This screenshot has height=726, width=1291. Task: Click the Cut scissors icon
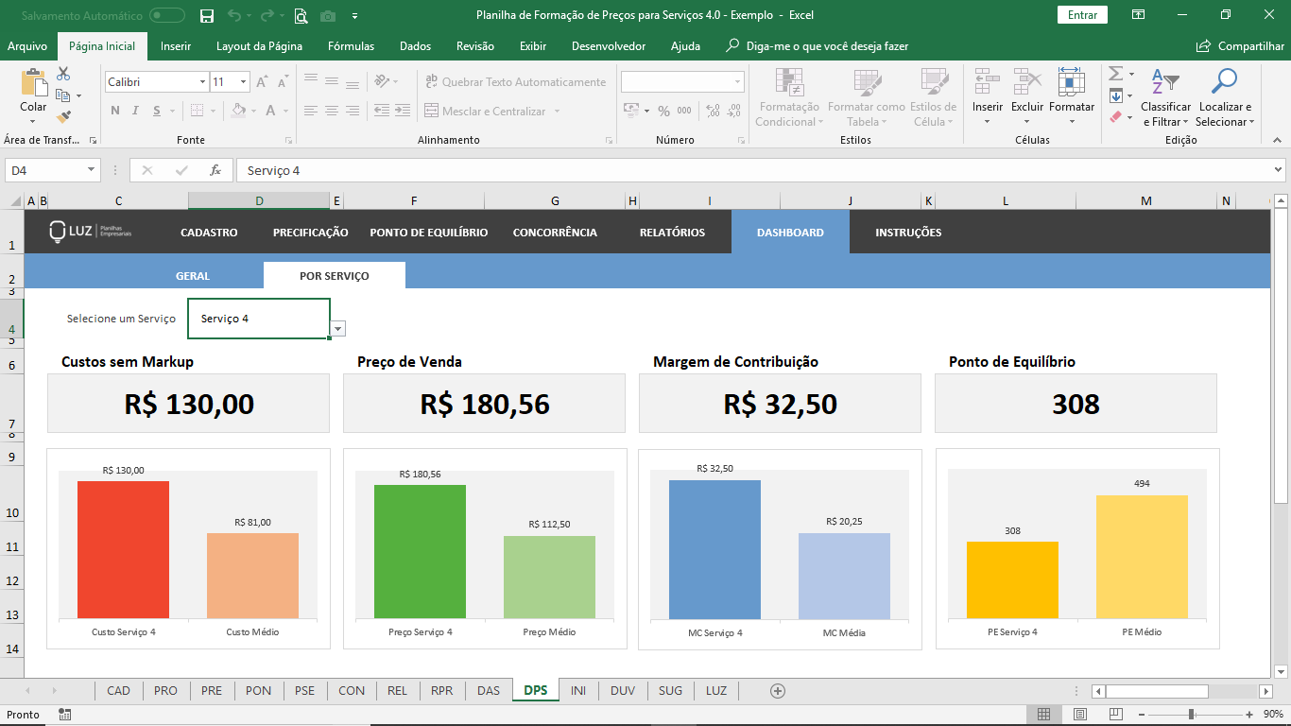click(63, 74)
